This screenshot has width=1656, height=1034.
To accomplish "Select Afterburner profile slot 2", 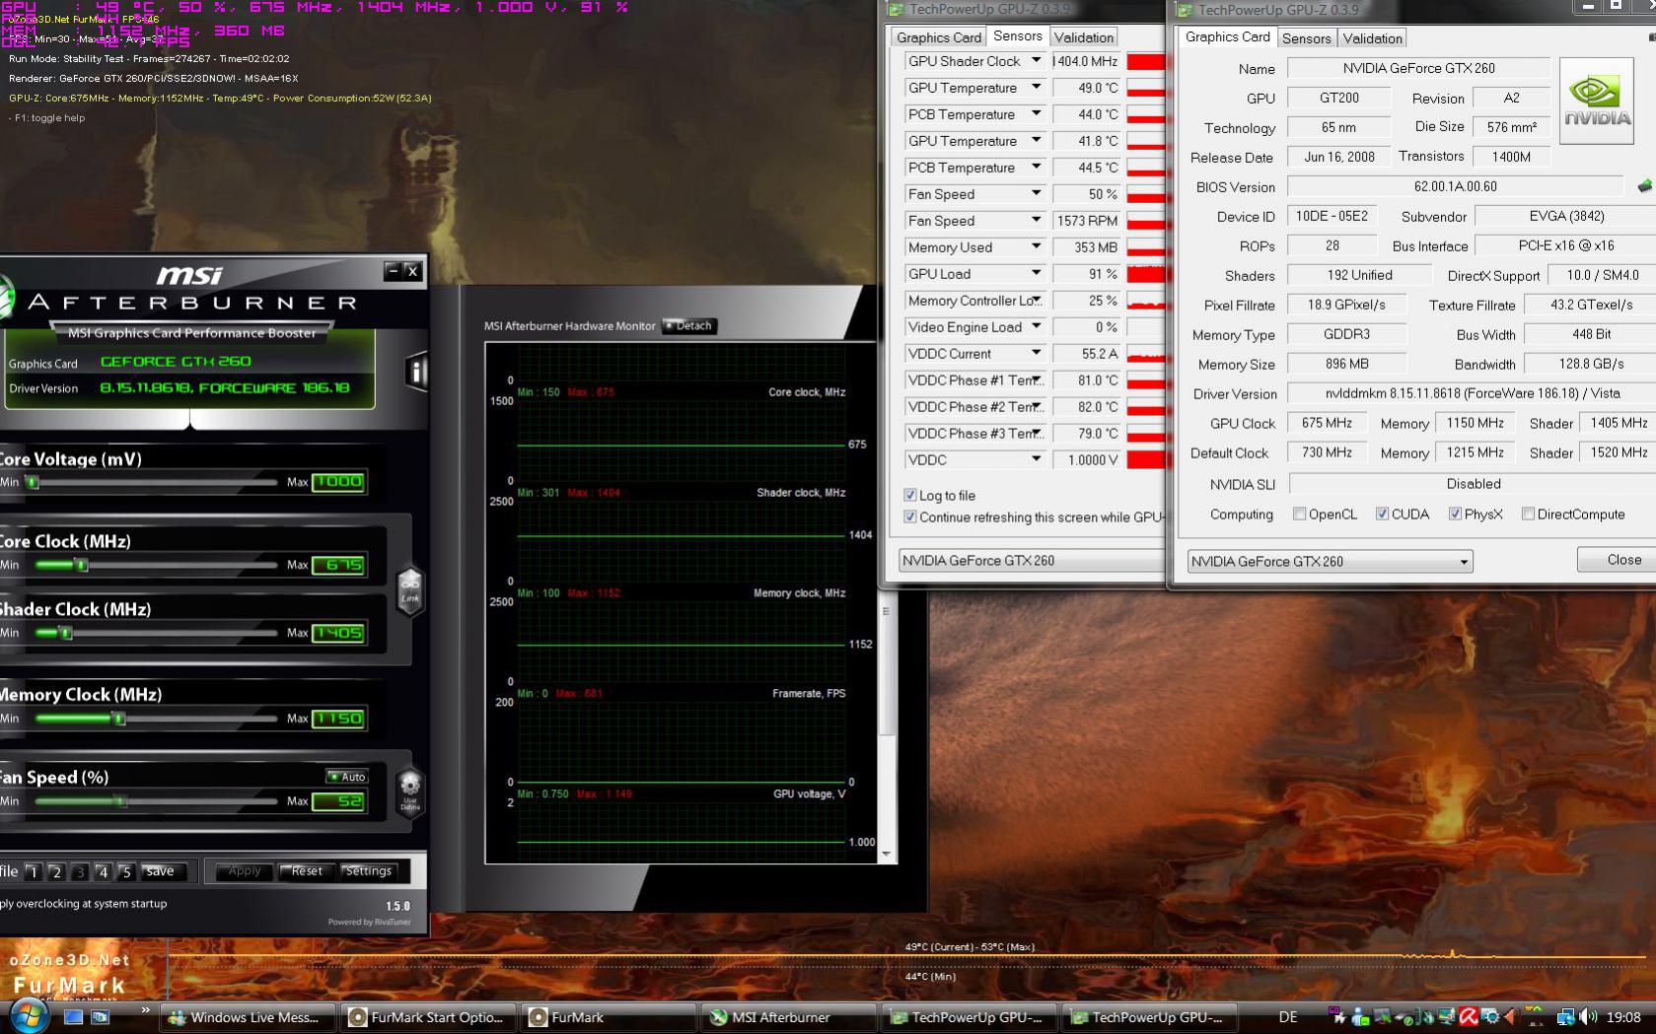I will (x=56, y=871).
